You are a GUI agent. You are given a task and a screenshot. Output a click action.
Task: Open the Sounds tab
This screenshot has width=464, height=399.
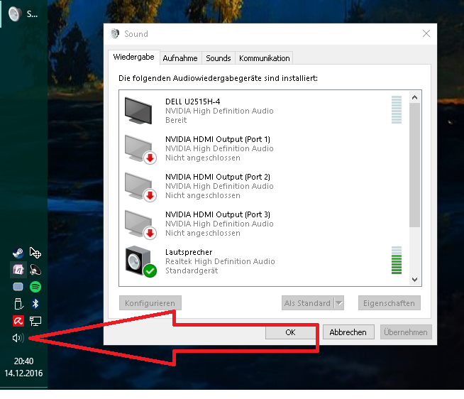219,58
